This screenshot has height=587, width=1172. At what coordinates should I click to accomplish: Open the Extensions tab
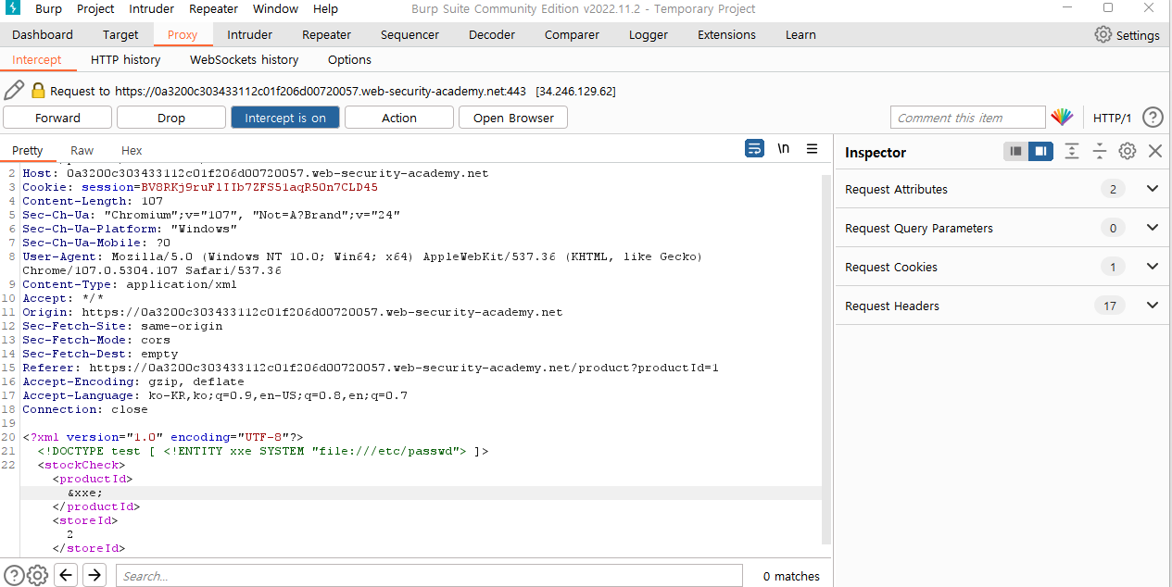(x=726, y=34)
